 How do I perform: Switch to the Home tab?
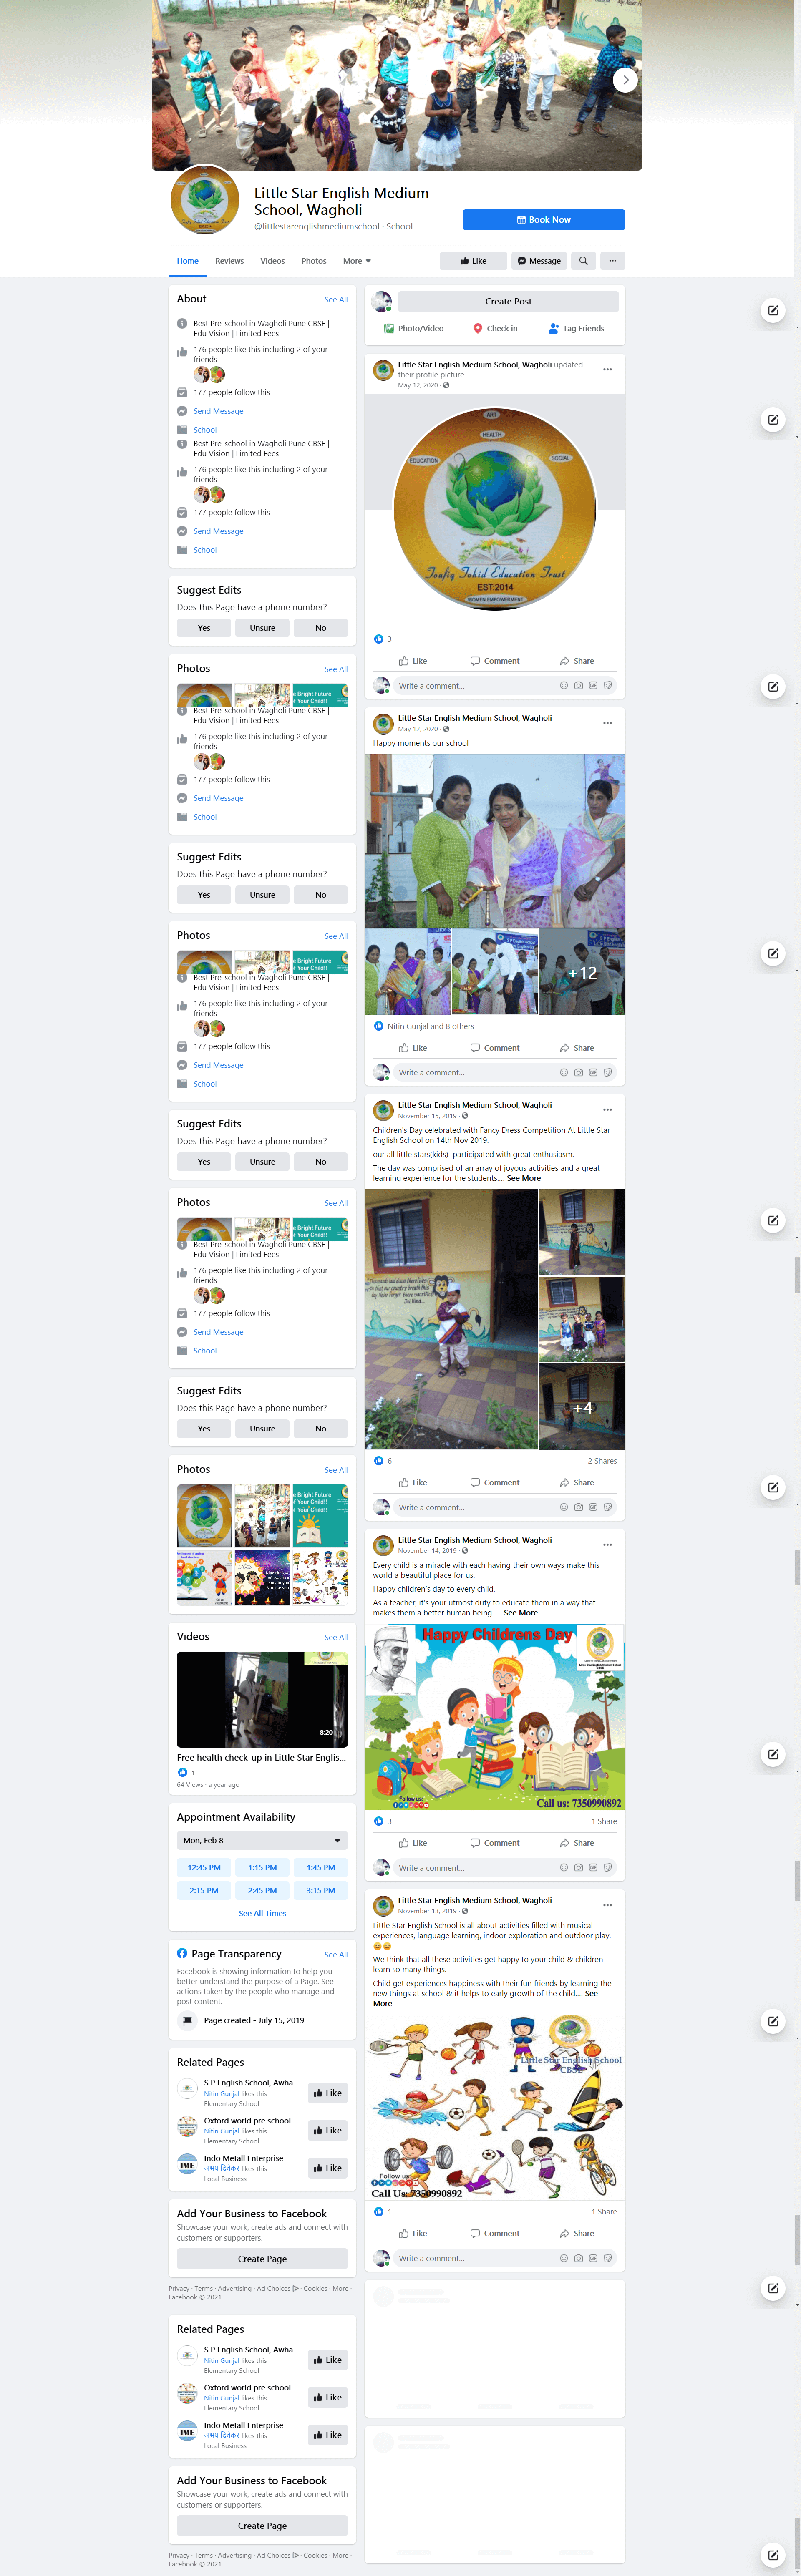click(188, 261)
